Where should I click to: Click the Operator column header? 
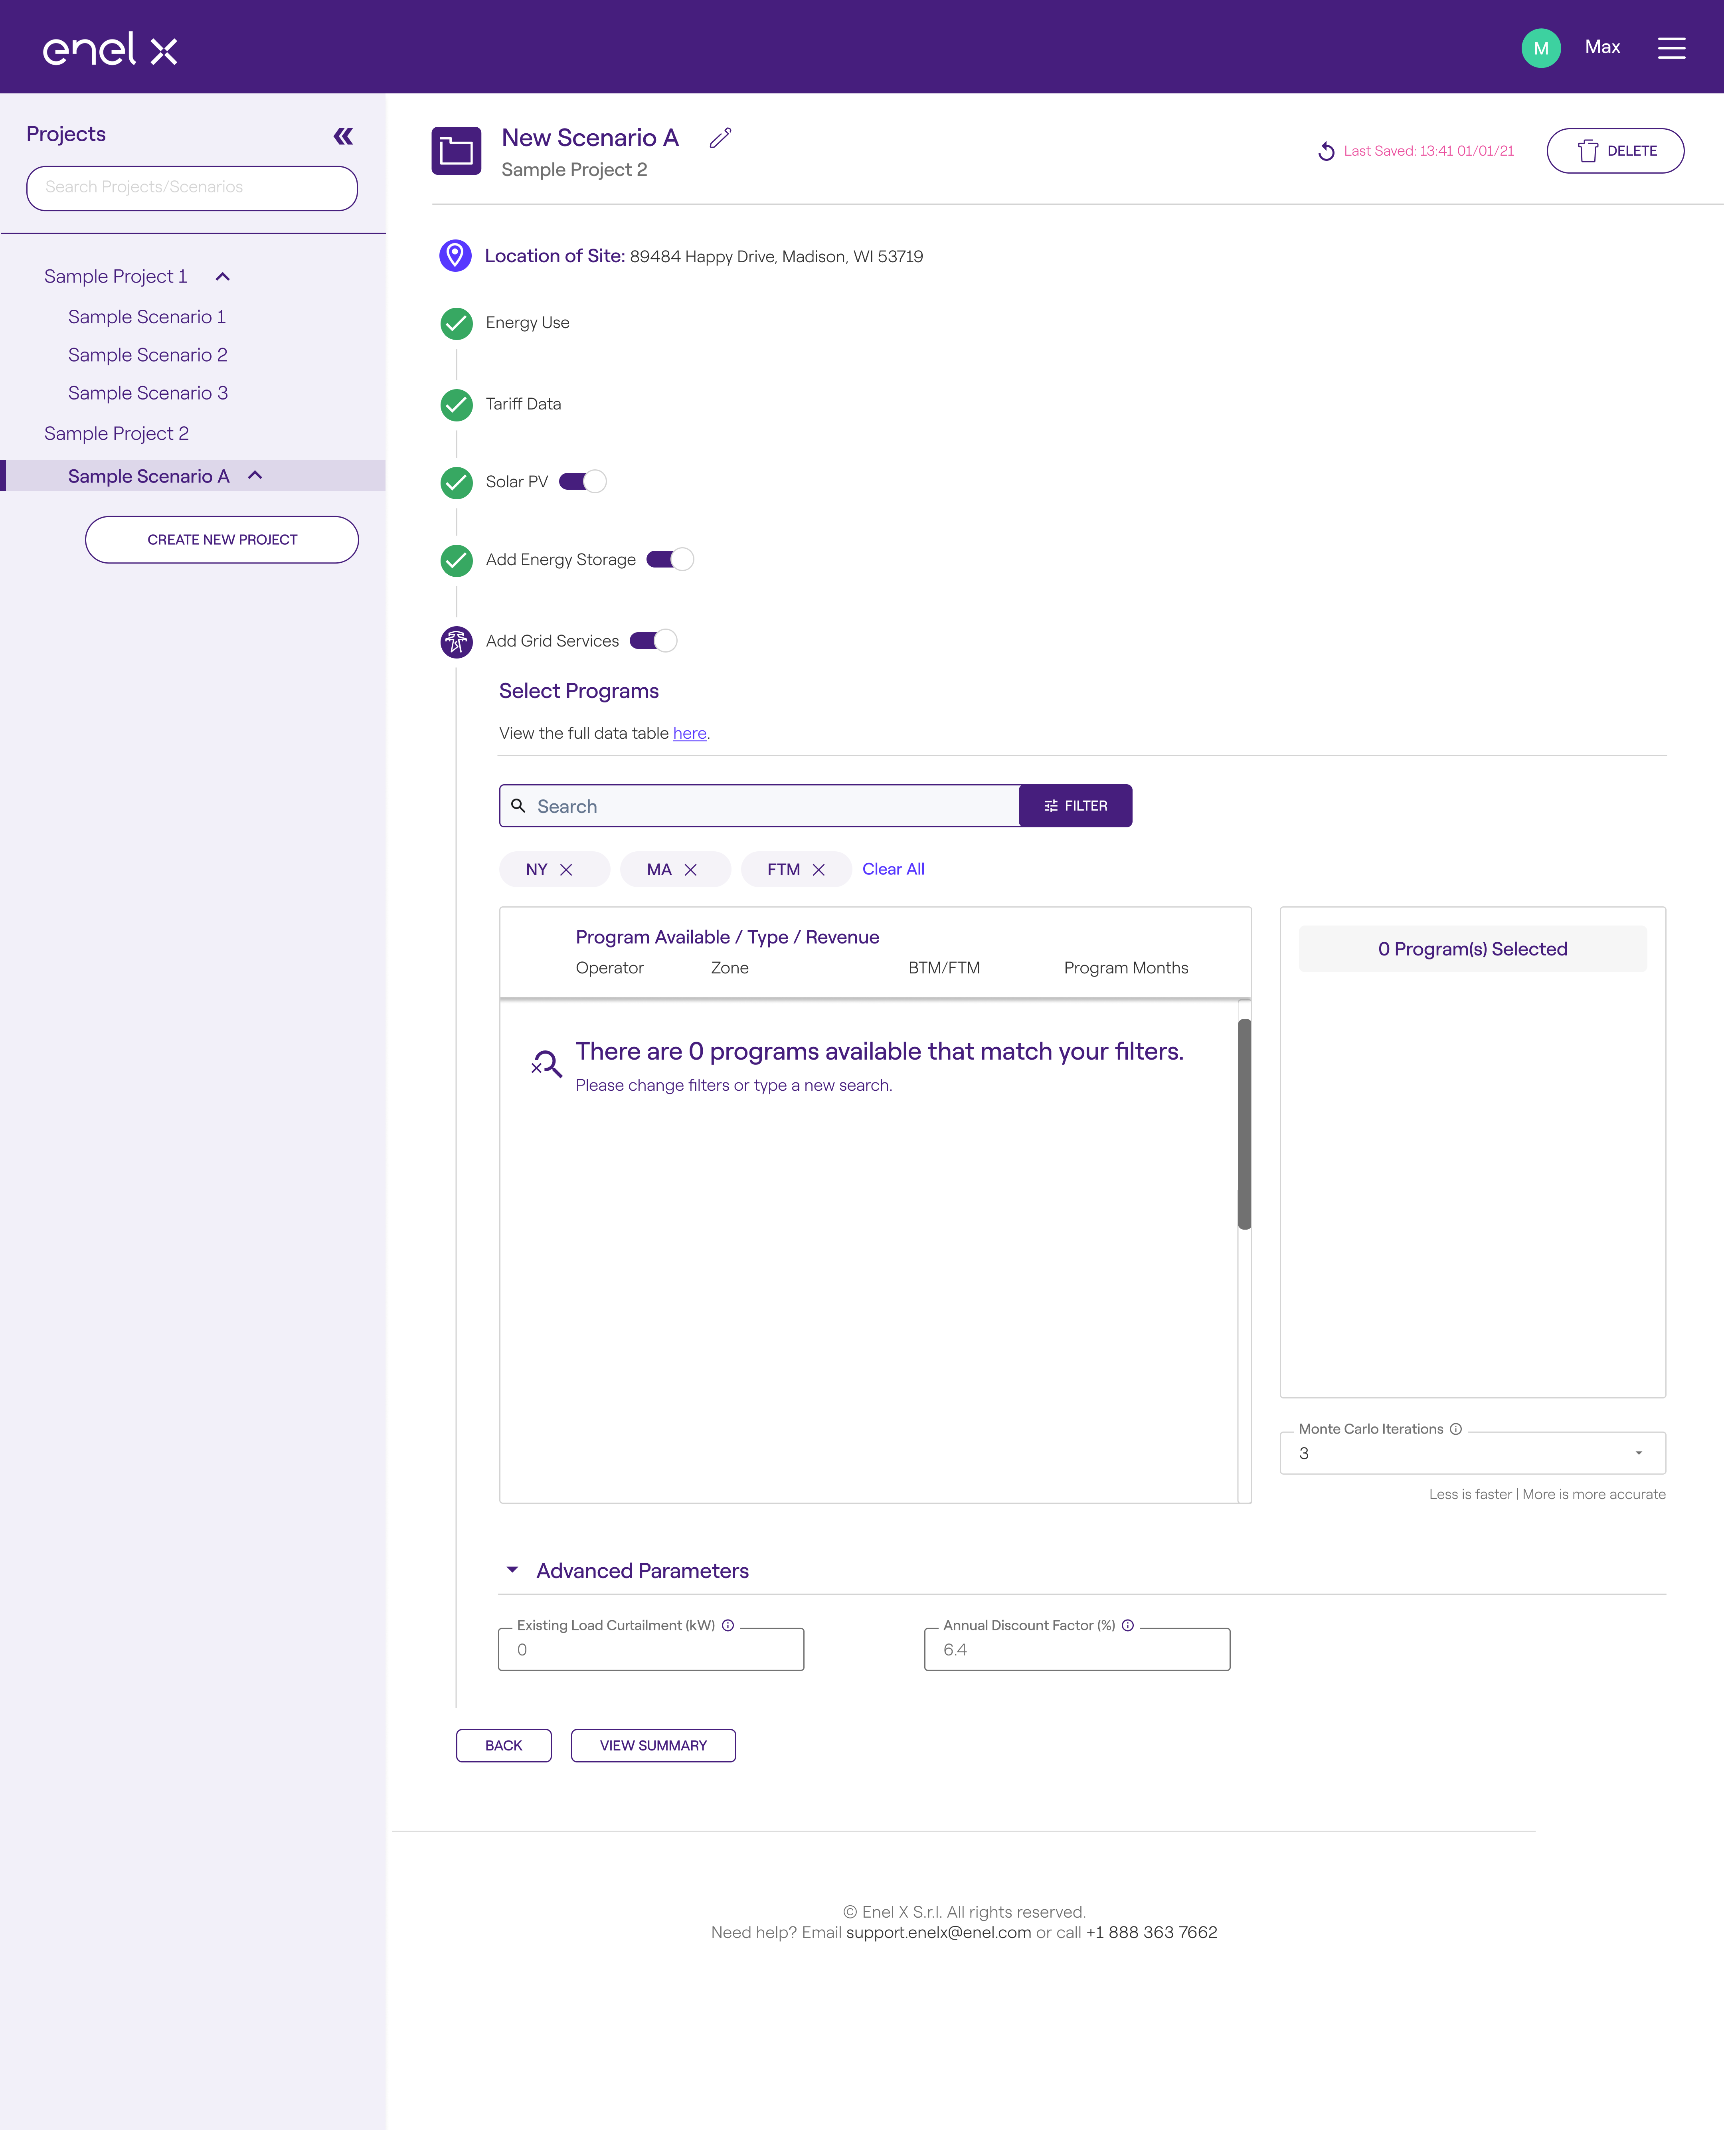coord(610,968)
